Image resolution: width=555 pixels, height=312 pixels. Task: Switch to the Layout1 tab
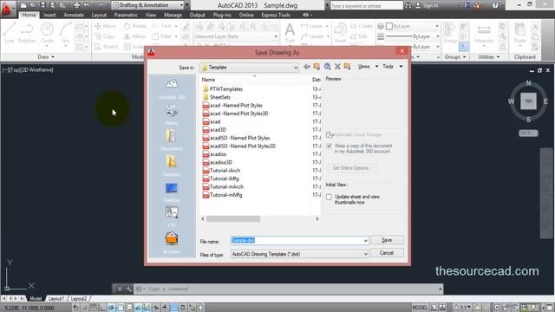pyautogui.click(x=56, y=298)
